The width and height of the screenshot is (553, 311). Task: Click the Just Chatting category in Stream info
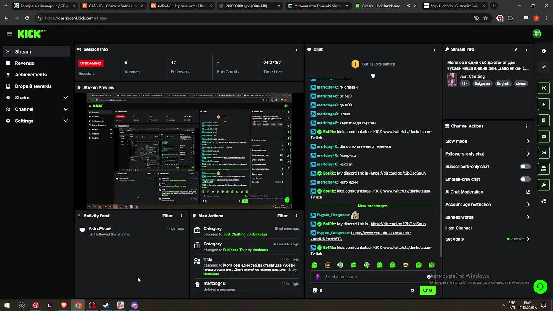(x=472, y=76)
